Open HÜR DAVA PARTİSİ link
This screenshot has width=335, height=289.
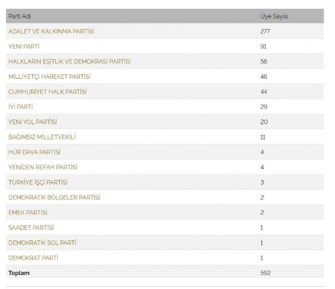coord(34,152)
